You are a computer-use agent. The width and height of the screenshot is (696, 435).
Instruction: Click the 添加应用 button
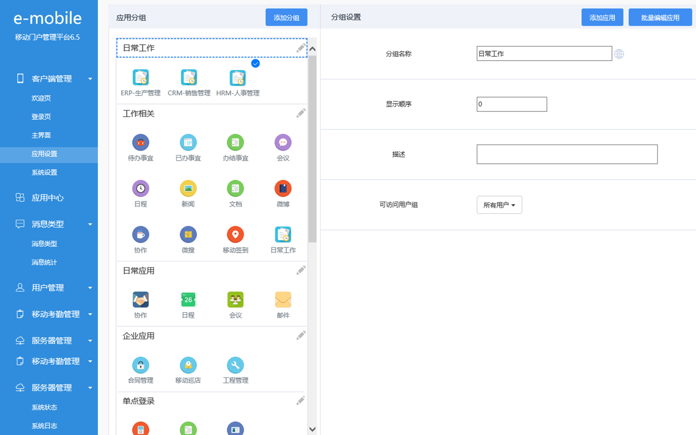pyautogui.click(x=602, y=17)
